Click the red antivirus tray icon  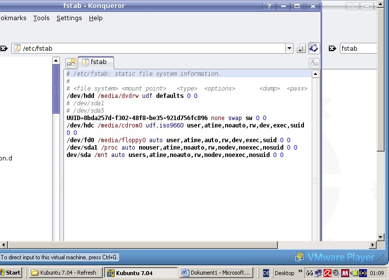pos(327,273)
